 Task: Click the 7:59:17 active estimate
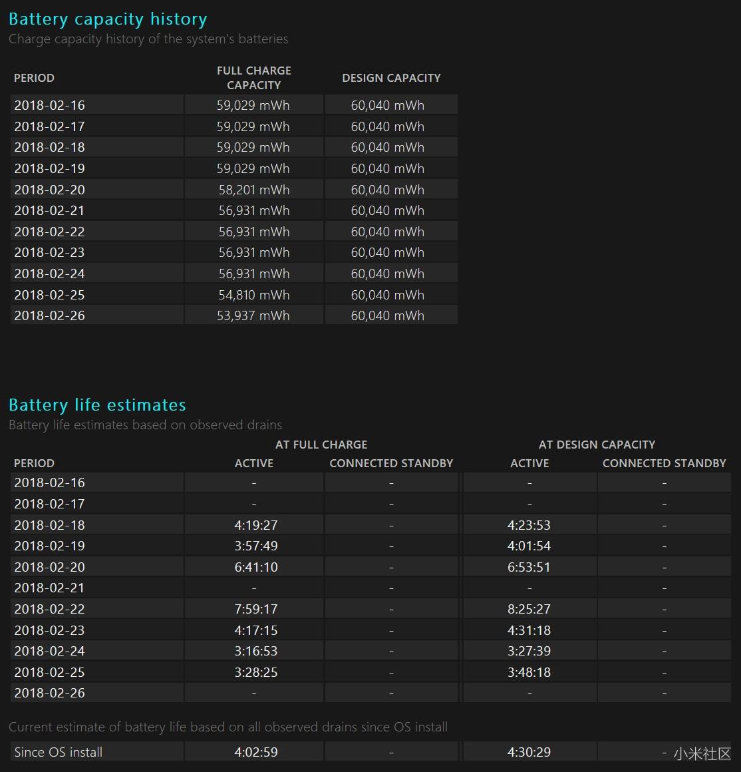click(255, 609)
